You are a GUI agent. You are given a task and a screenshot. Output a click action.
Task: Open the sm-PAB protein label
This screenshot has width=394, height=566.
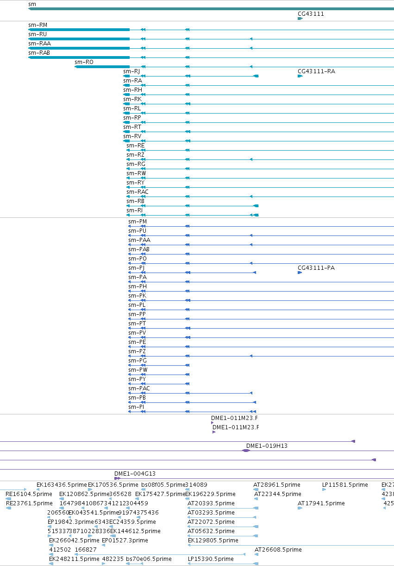[139, 249]
